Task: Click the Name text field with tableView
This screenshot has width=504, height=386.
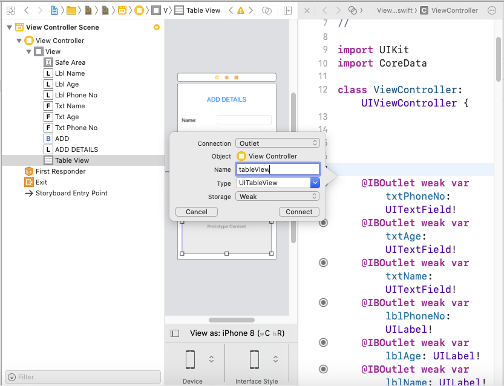Action: (277, 170)
